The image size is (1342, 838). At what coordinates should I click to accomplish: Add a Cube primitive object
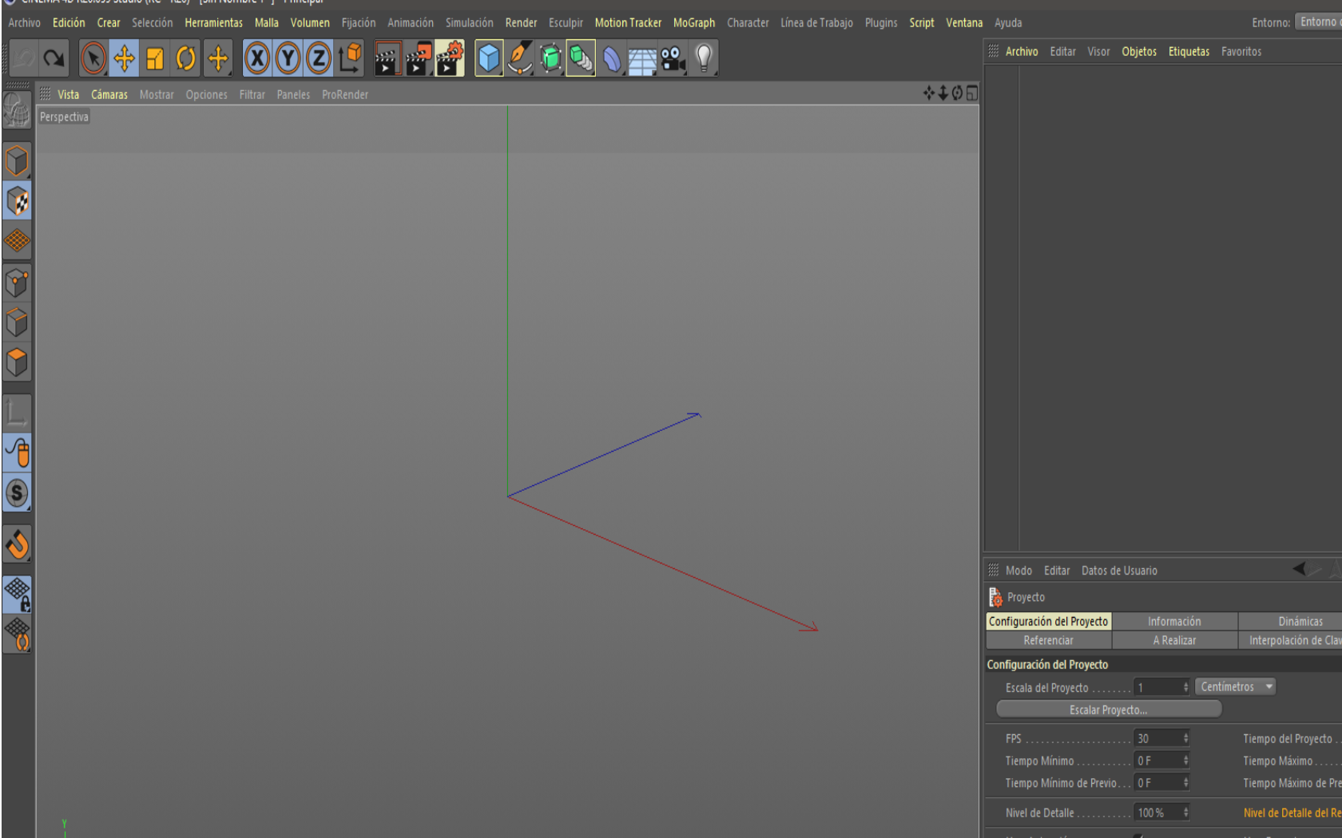click(x=489, y=58)
